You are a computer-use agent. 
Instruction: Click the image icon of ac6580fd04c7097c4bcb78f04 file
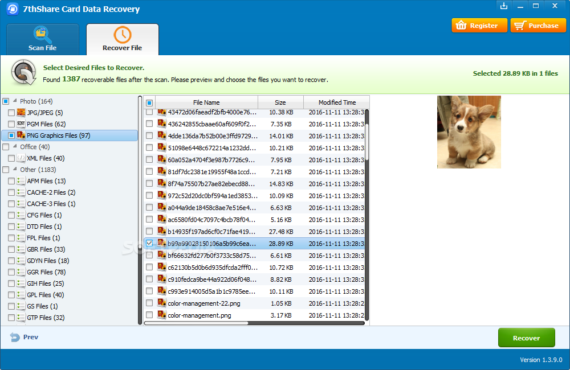click(162, 219)
